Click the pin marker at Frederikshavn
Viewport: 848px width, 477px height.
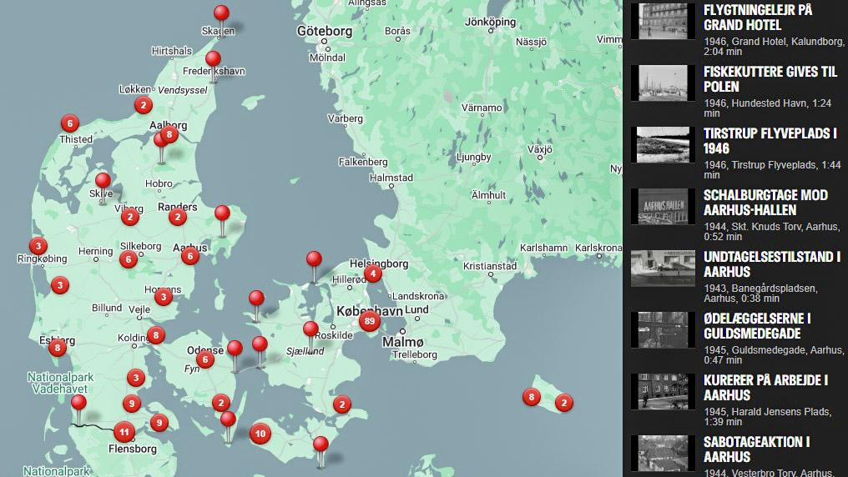click(x=213, y=60)
